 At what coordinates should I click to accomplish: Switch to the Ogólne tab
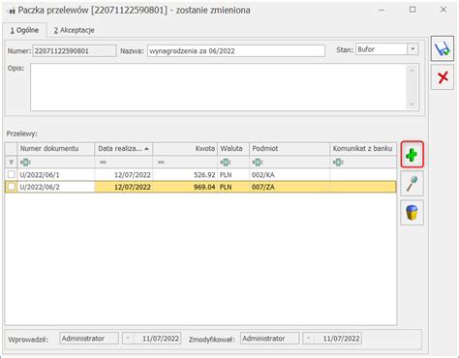click(24, 30)
